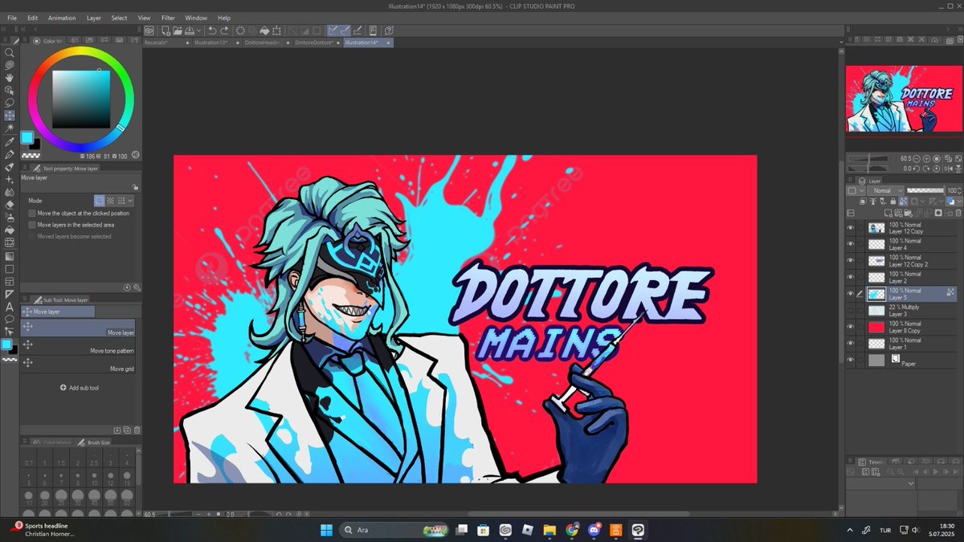Hide the Paper layer with its eye icon
Screen dimensions: 964x542
pos(851,361)
